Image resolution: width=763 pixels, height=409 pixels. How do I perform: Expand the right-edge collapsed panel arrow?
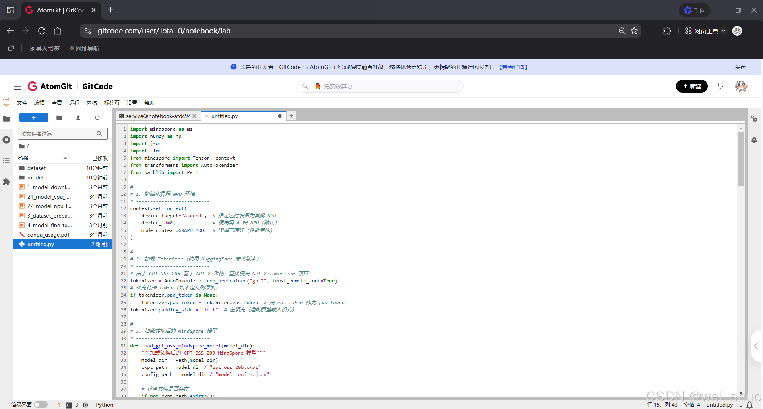756,346
